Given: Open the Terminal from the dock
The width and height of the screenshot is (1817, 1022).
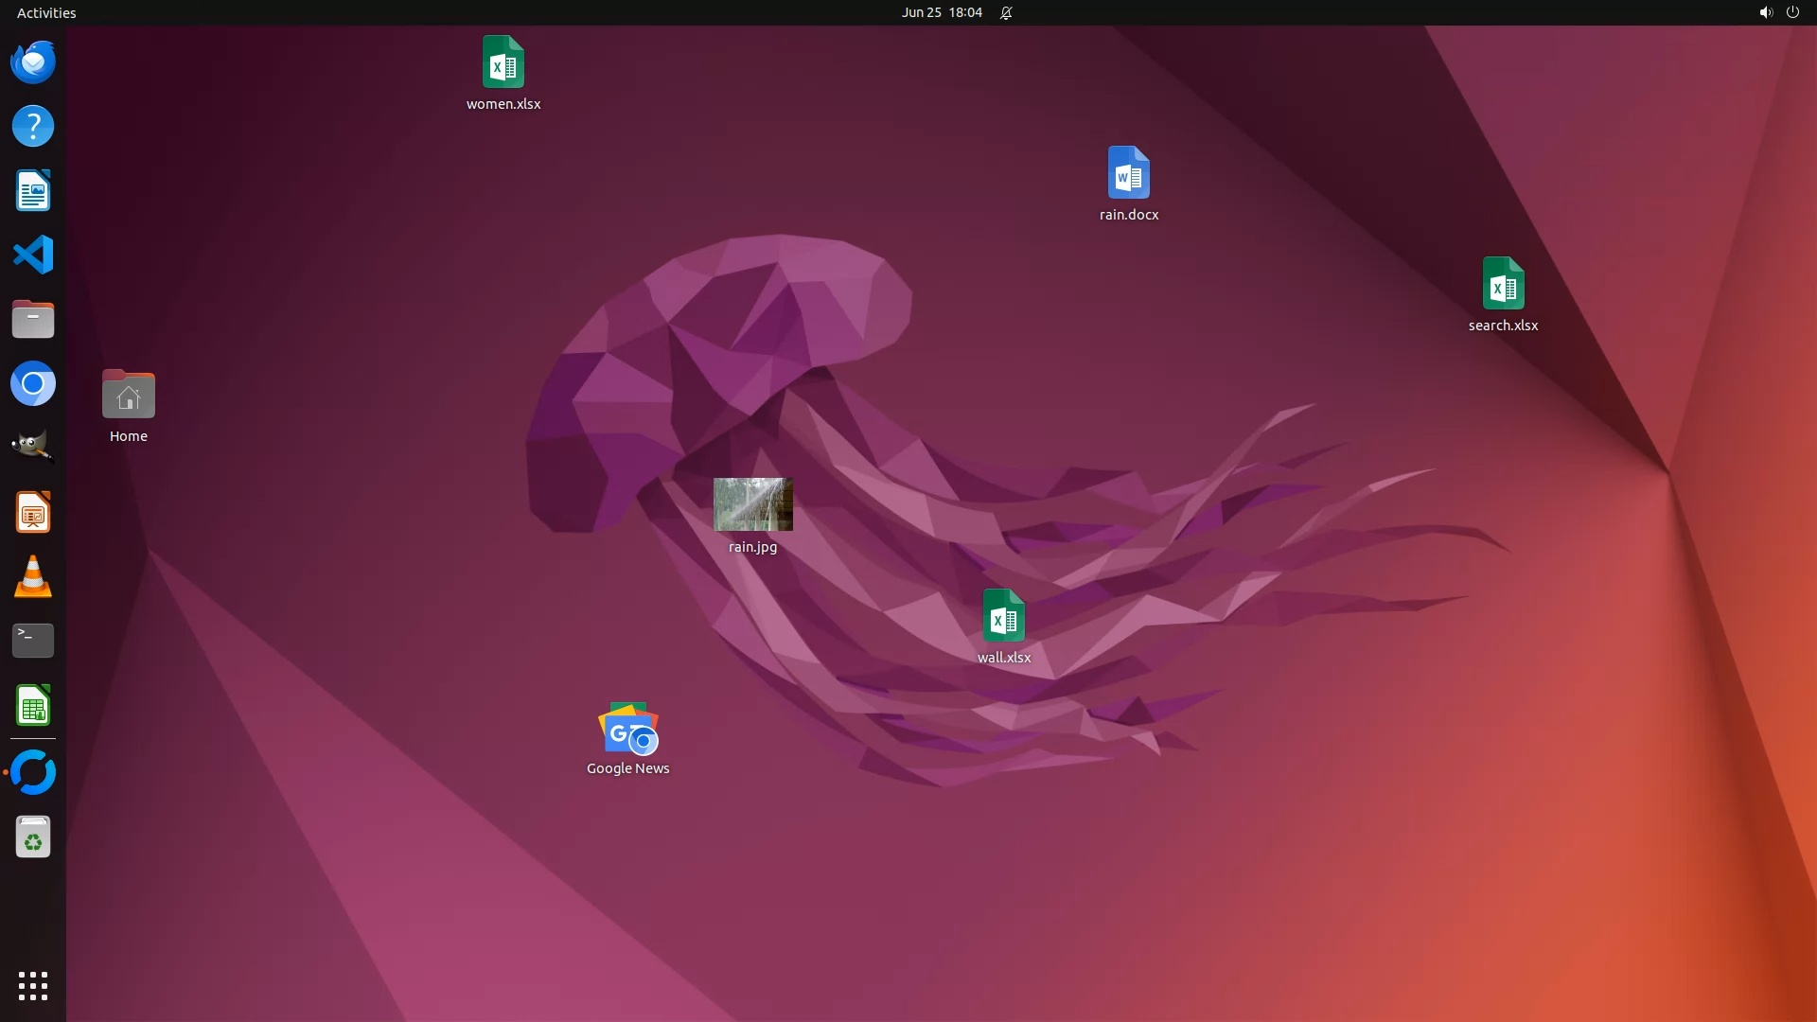Looking at the screenshot, I should [33, 641].
